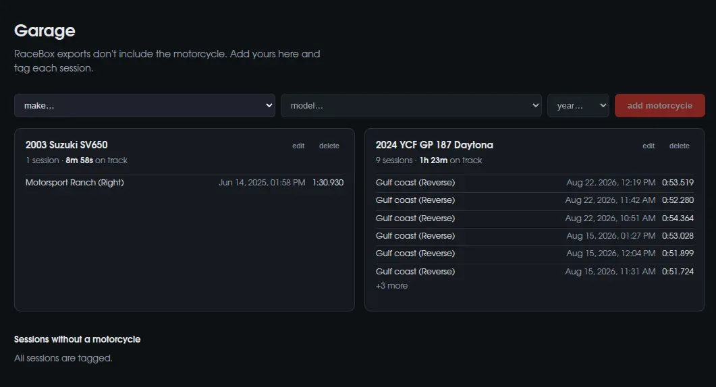Open Gulf coast session at 12:19 PM Aug 22

tap(534, 183)
